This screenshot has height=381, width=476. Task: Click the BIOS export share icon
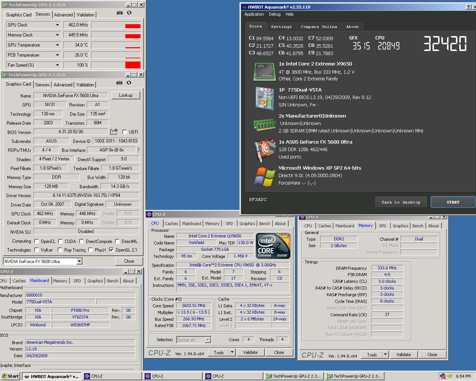[x=114, y=131]
